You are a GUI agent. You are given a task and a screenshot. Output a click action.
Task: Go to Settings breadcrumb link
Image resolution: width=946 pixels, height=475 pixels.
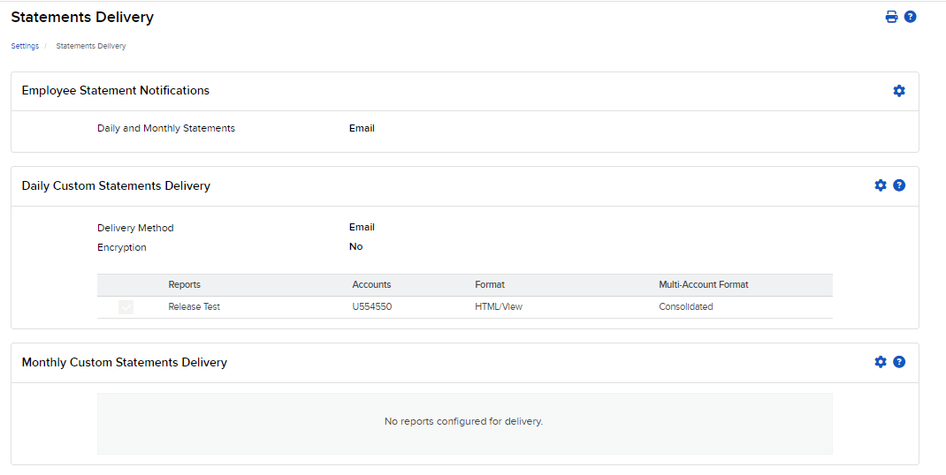25,46
